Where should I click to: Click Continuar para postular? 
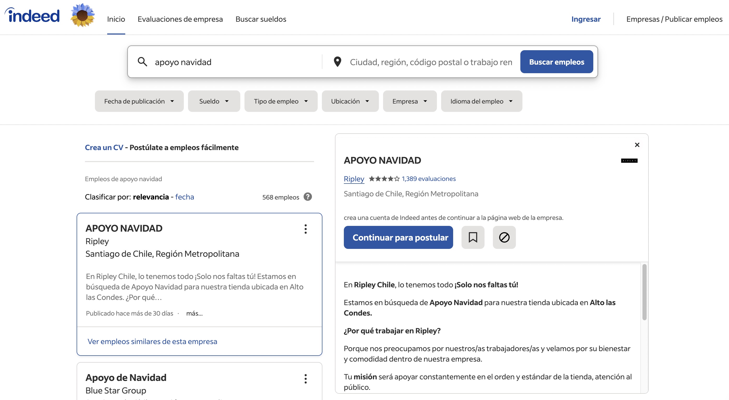pyautogui.click(x=398, y=237)
